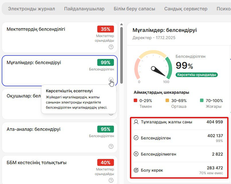The width and height of the screenshot is (231, 184).
Task: Open the Электронды журнал tab
Action: [x=31, y=9]
